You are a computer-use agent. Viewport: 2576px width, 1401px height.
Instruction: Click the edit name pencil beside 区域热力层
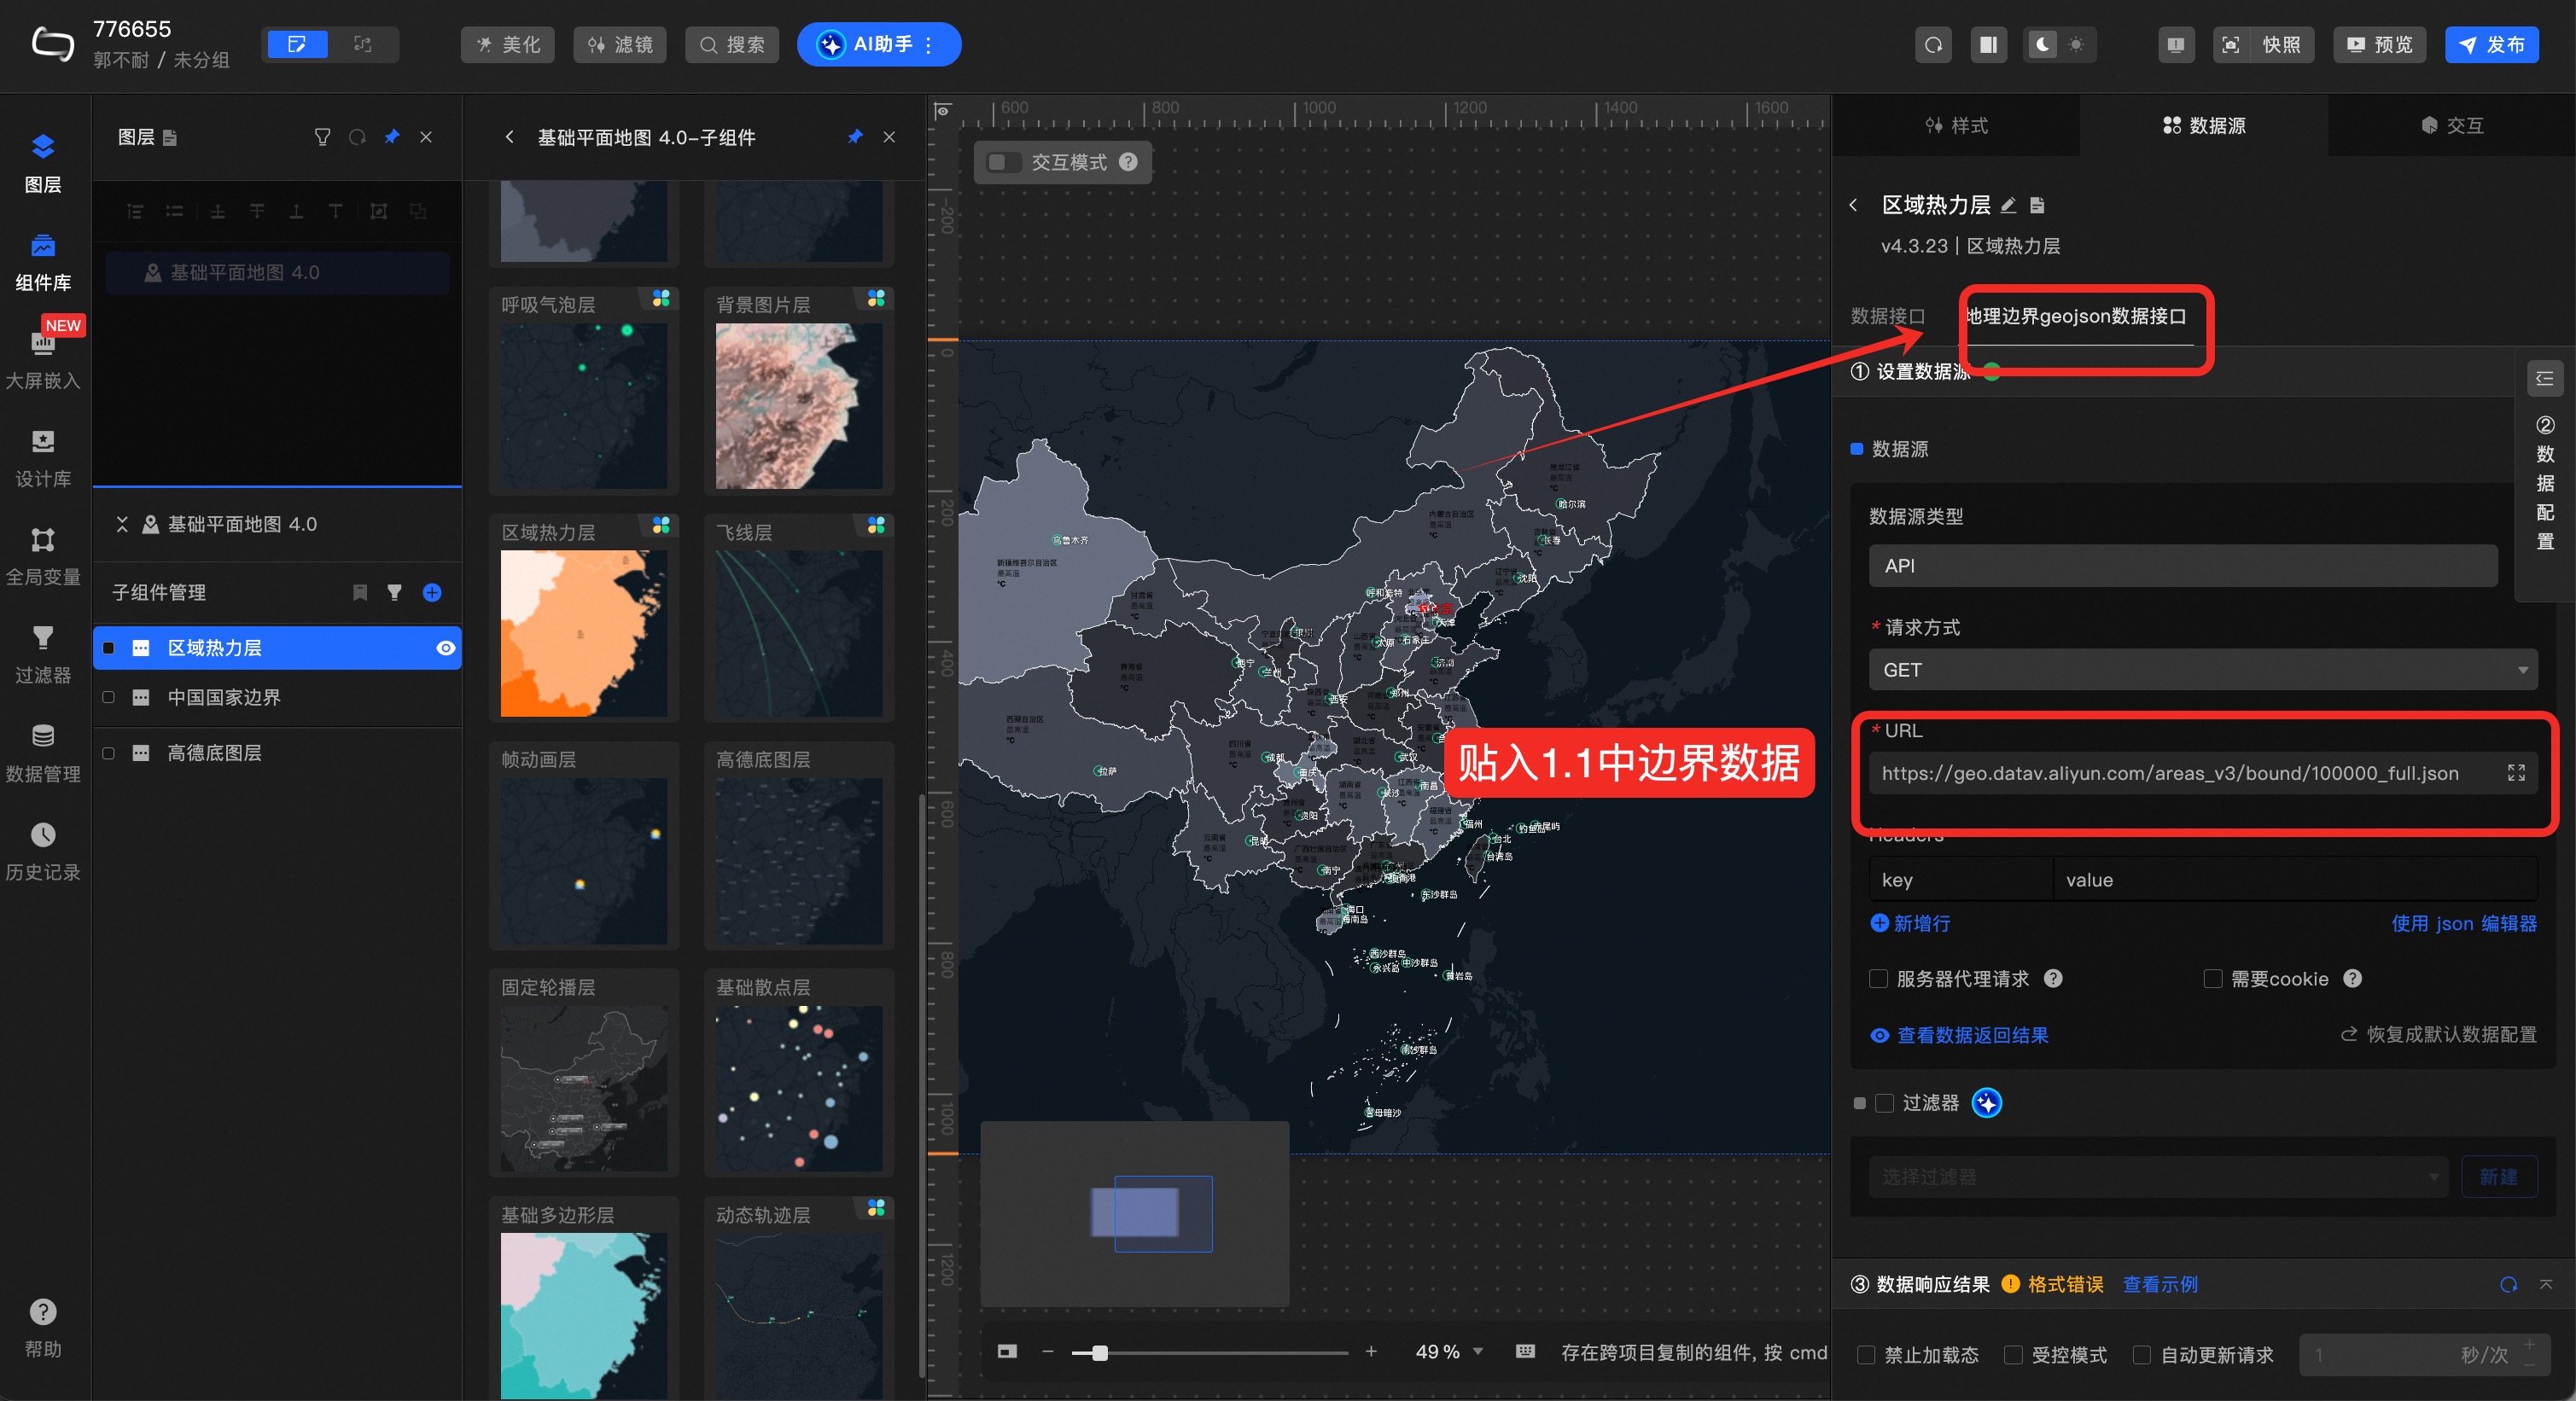[x=2008, y=205]
